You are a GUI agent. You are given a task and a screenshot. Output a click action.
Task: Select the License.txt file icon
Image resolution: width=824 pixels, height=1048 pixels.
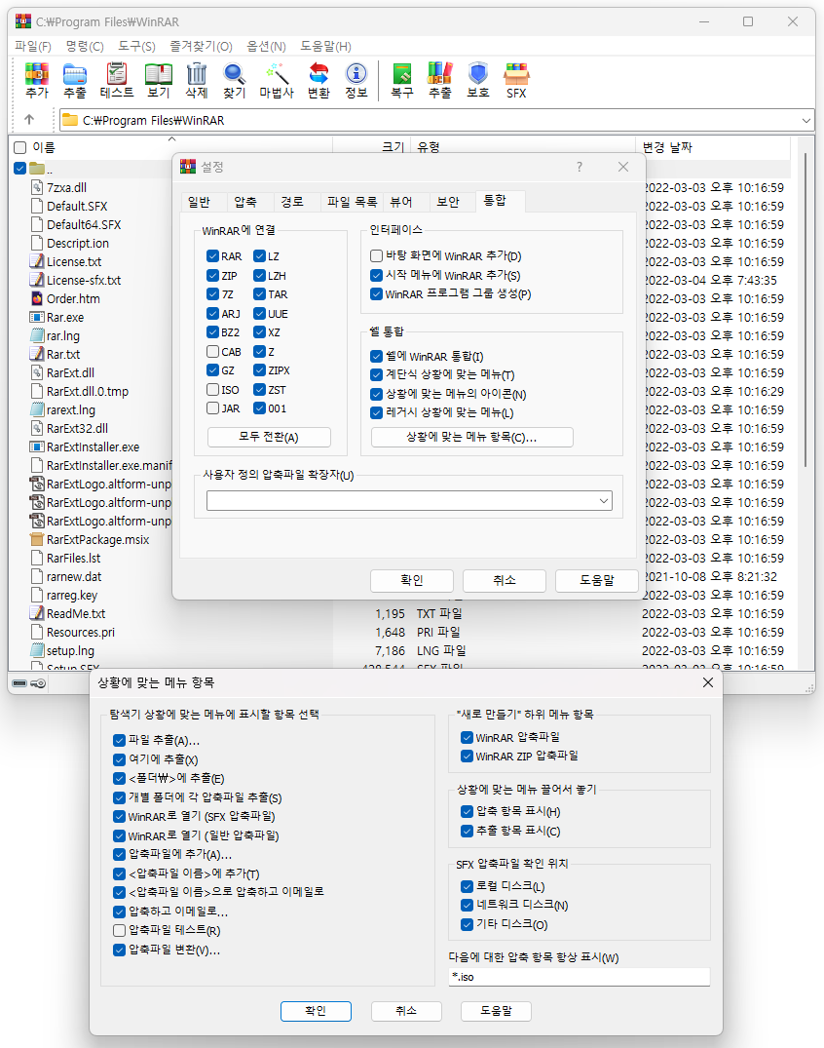pos(37,261)
